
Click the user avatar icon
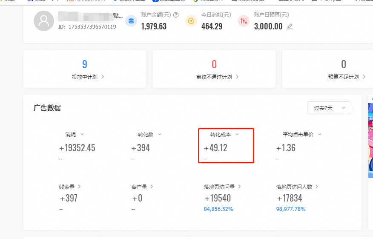[44, 21]
